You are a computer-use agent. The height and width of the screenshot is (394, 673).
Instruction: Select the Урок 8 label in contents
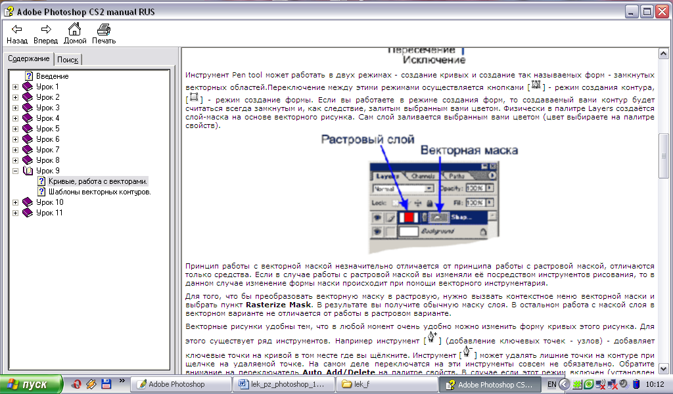[x=47, y=160]
